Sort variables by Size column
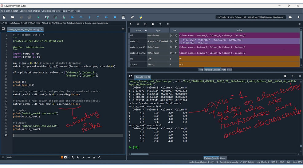 pyautogui.click(x=174, y=30)
